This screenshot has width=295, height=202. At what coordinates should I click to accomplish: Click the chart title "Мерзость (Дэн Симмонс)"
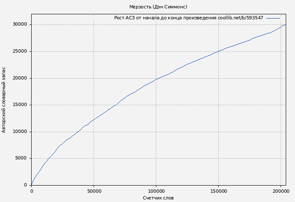[x=158, y=7]
